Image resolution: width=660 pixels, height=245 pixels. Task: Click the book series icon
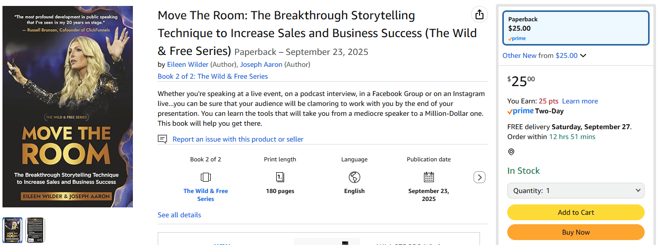(x=206, y=177)
